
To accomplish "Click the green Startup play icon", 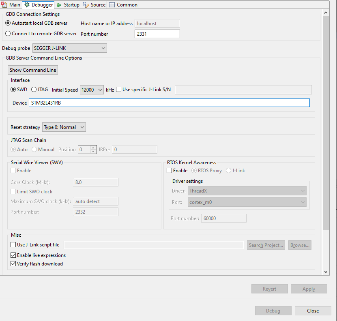I will [58, 5].
